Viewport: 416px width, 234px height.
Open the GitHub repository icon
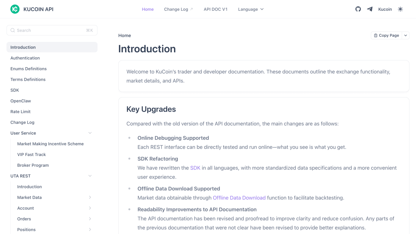(x=358, y=9)
